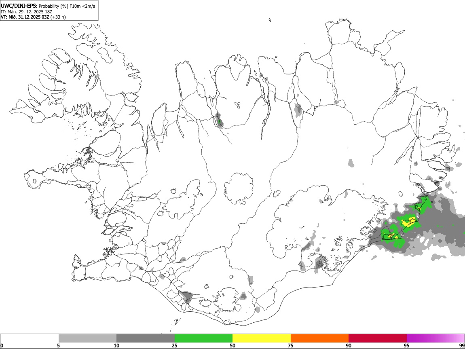Click the red 90-95% legend swatch
This screenshot has height=349, width=465.
[x=378, y=338]
